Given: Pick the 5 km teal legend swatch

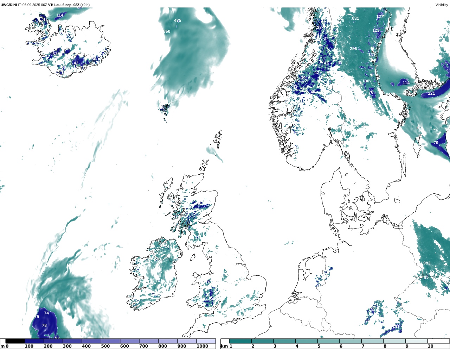Looking at the screenshot, I should 328,341.
